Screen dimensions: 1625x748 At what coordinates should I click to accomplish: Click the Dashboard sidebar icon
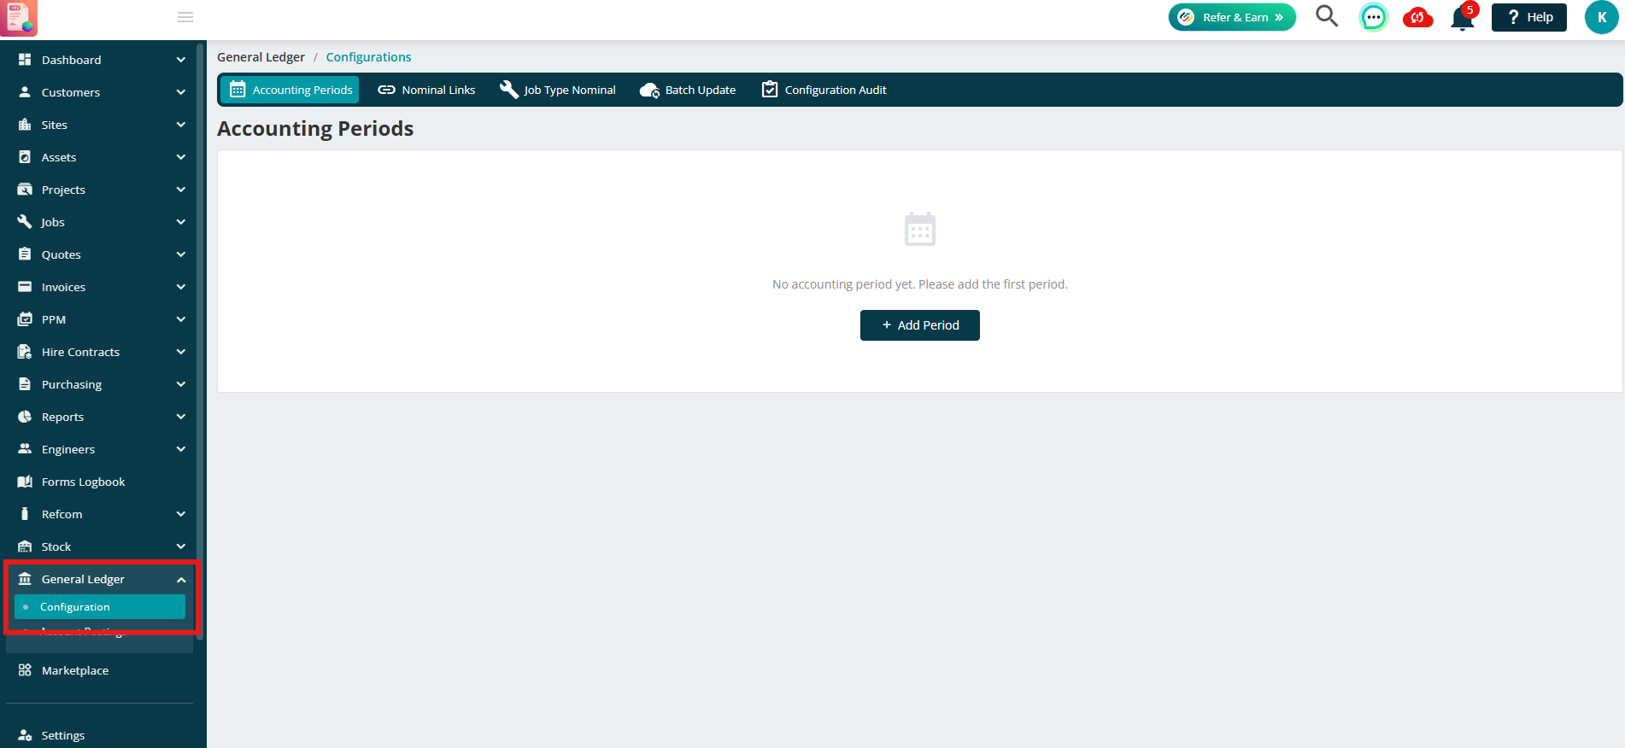point(25,60)
